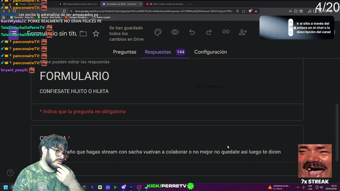Redo the last form change
Screen dimensions: 340x191
pos(209,32)
